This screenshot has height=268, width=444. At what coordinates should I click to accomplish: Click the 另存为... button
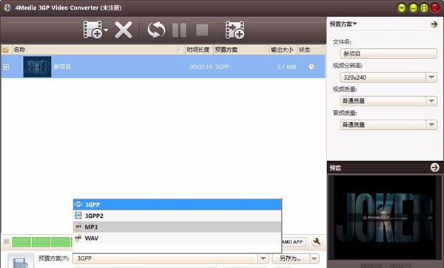290,258
